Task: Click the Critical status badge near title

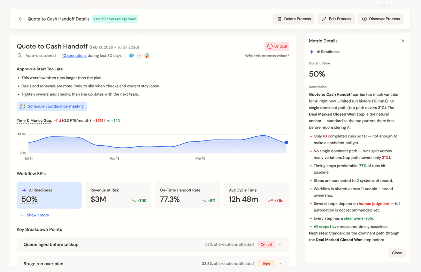Action: 277,46
